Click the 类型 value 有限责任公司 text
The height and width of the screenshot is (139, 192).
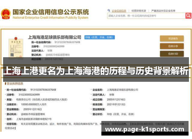tap(42, 99)
